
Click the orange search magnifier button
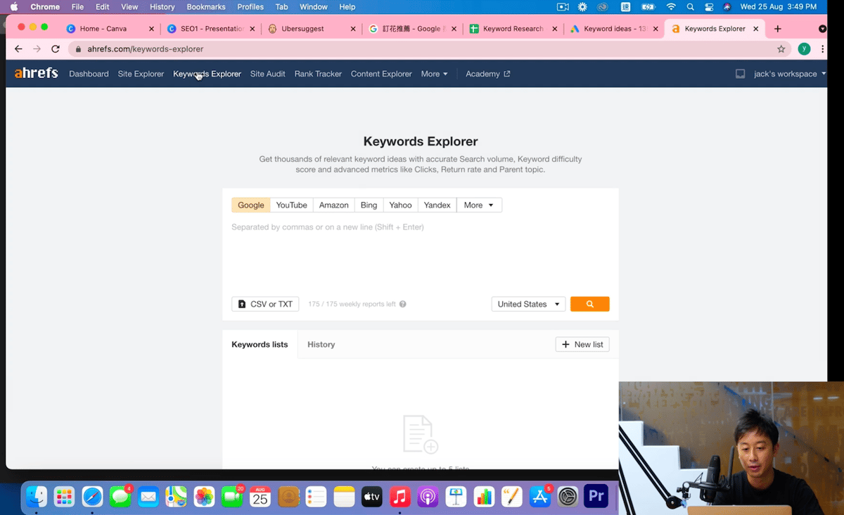coord(589,304)
